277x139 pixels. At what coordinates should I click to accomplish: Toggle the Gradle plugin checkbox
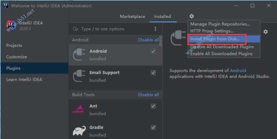click(x=153, y=128)
